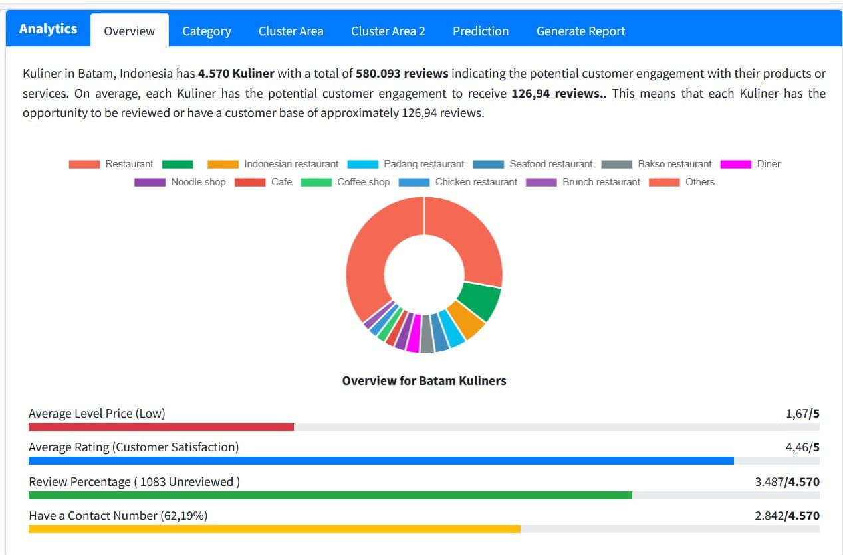The width and height of the screenshot is (843, 555).
Task: Toggle the Diner legend entry
Action: [751, 164]
